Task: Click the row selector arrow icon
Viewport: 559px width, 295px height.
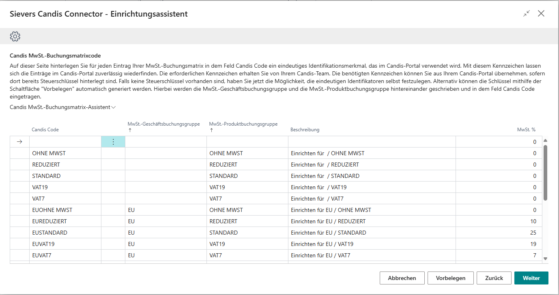Action: pyautogui.click(x=19, y=142)
